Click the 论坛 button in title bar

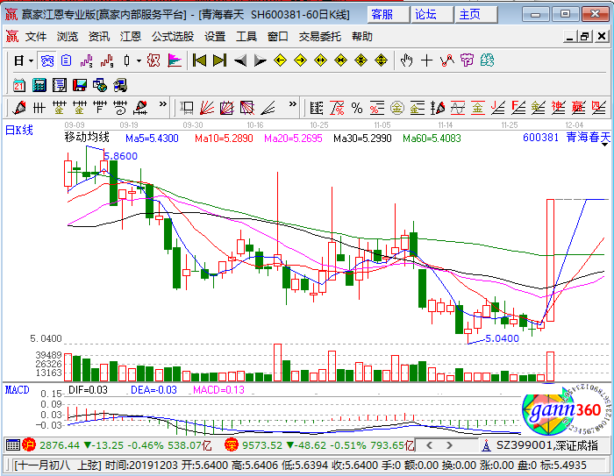[432, 15]
